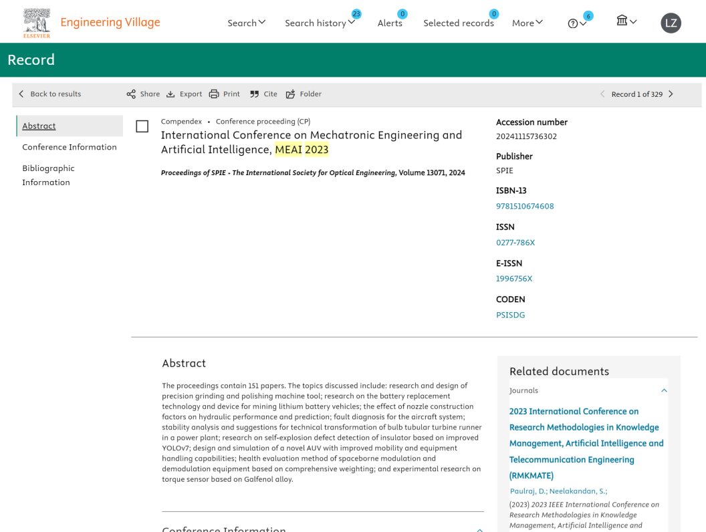Click the Print icon
Screen dimensions: 706x532
pyautogui.click(x=214, y=94)
